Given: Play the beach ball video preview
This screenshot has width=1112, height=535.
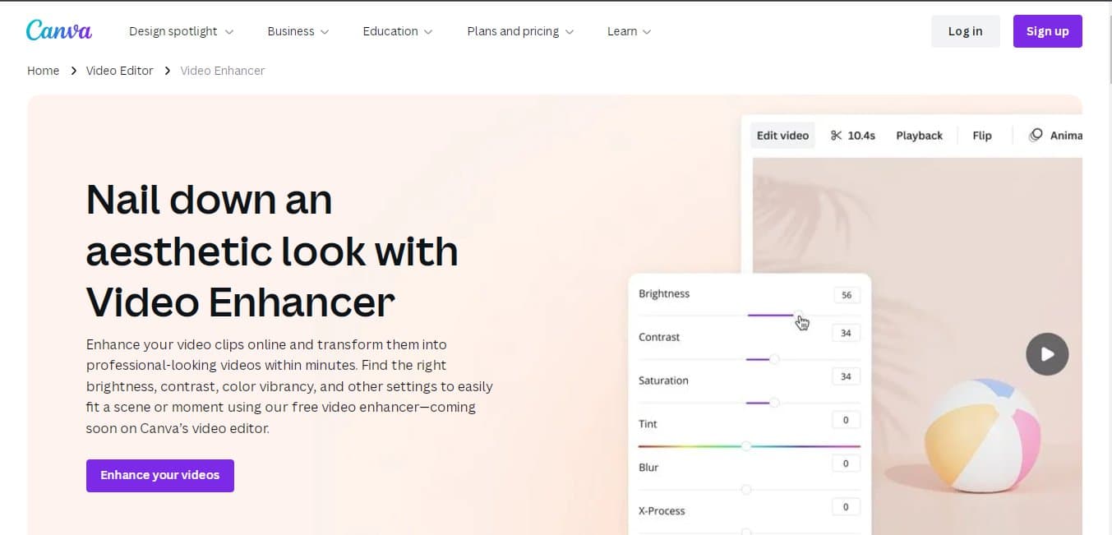Looking at the screenshot, I should tap(1047, 354).
